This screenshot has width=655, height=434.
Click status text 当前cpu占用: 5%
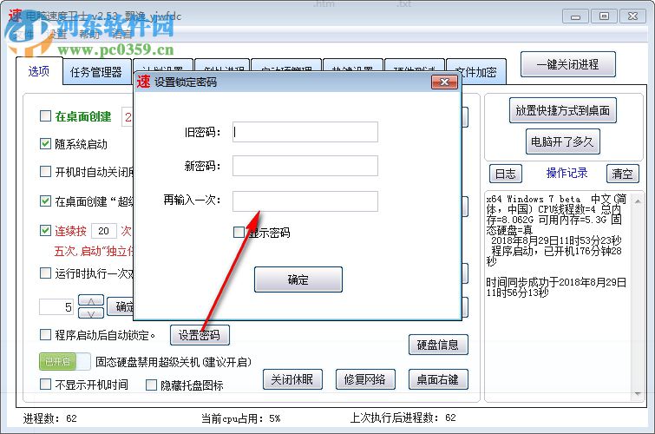240,418
